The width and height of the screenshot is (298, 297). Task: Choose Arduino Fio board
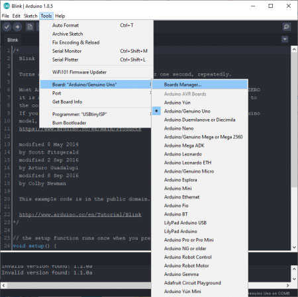pyautogui.click(x=200, y=206)
